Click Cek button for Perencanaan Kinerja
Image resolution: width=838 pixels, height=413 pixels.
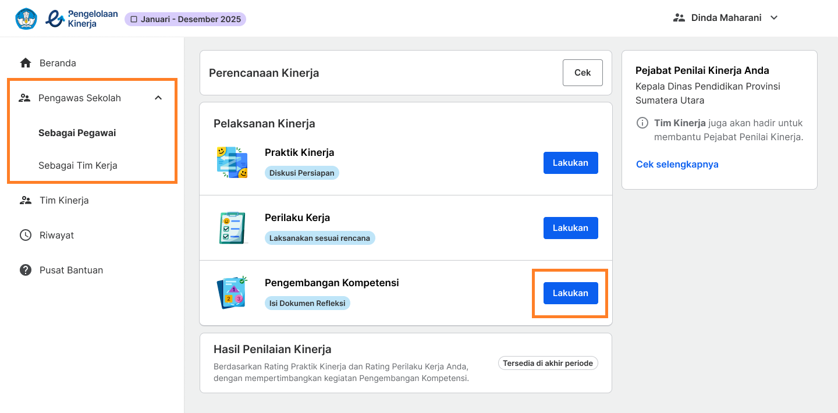583,73
